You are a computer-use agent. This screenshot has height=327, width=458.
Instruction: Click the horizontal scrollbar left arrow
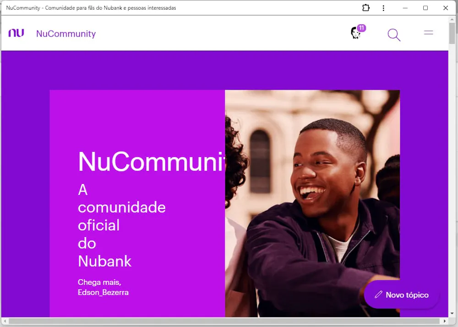tap(5, 321)
